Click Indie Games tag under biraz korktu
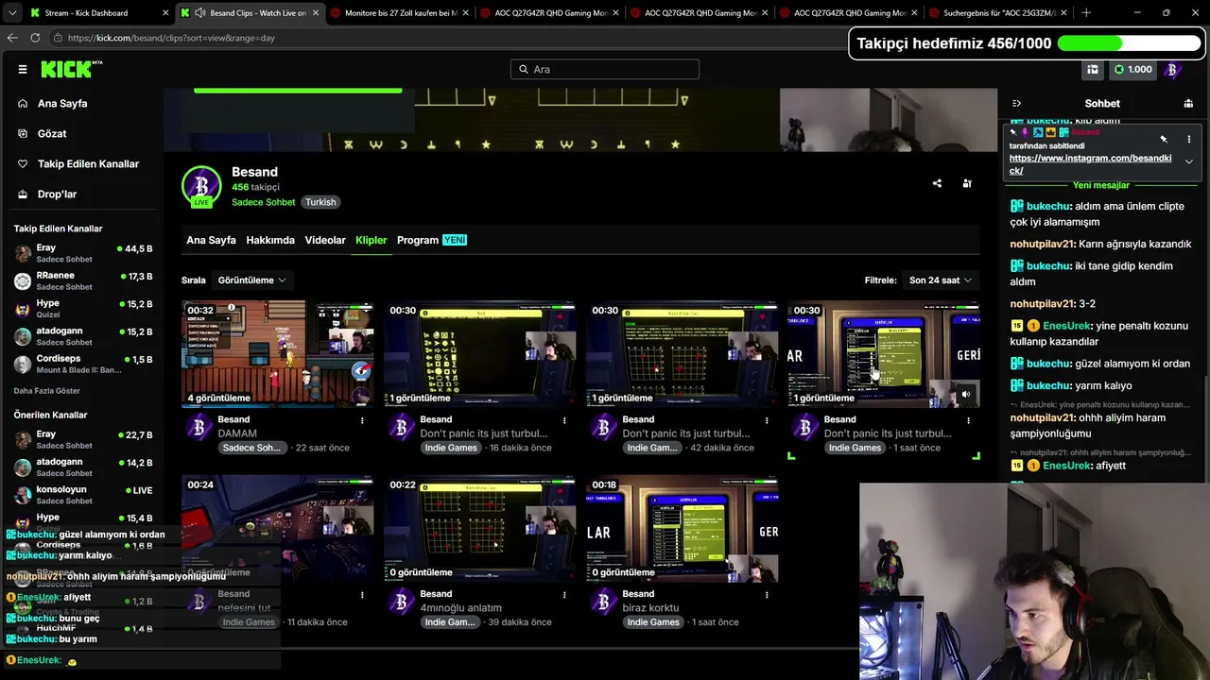Viewport: 1210px width, 680px height. [x=653, y=622]
